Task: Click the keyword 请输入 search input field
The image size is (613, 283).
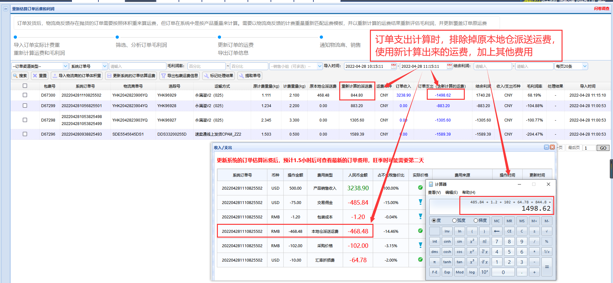Action: [x=138, y=66]
